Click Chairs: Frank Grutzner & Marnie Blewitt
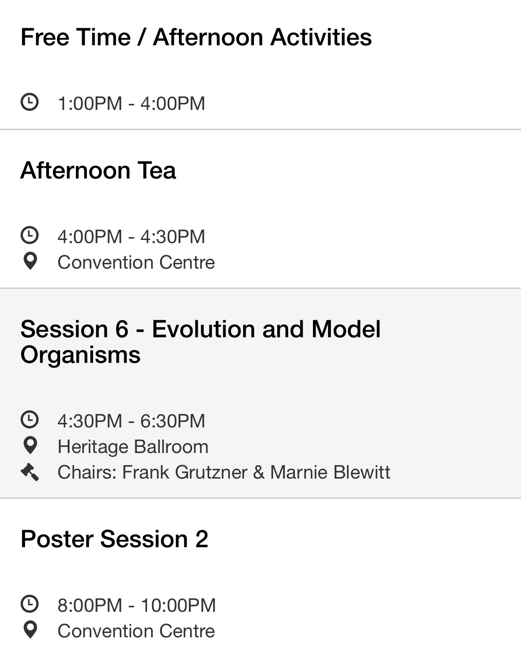Image resolution: width=521 pixels, height=658 pixels. (x=224, y=472)
